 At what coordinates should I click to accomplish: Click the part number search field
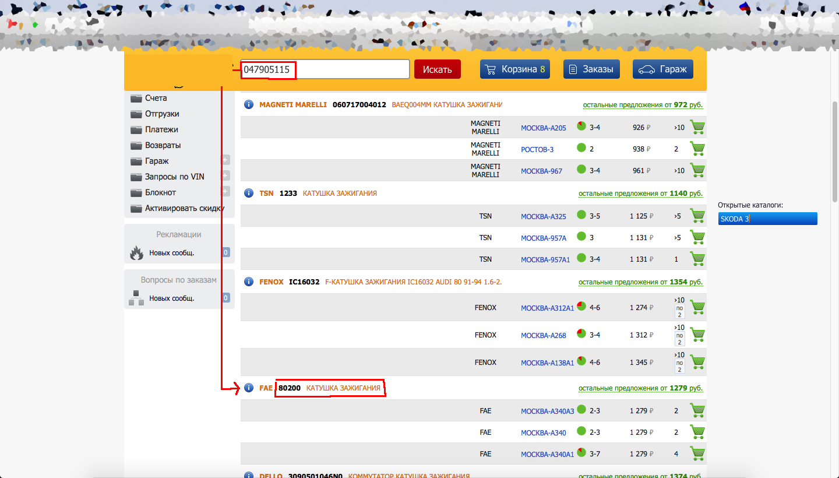[325, 69]
